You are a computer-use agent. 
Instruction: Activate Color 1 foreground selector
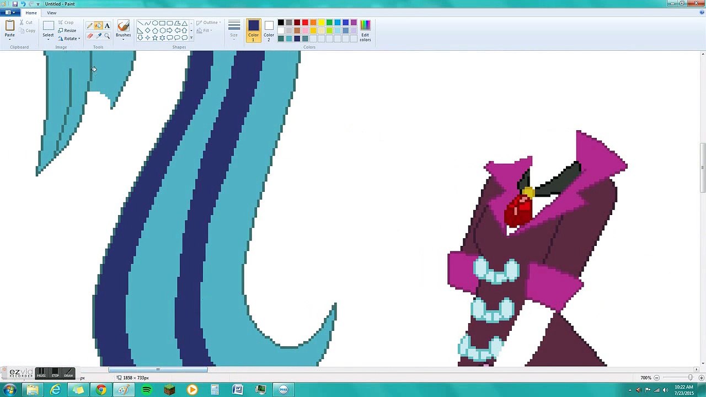click(253, 30)
